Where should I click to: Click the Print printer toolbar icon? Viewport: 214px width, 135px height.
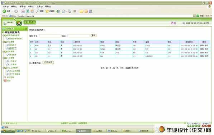[70, 11]
